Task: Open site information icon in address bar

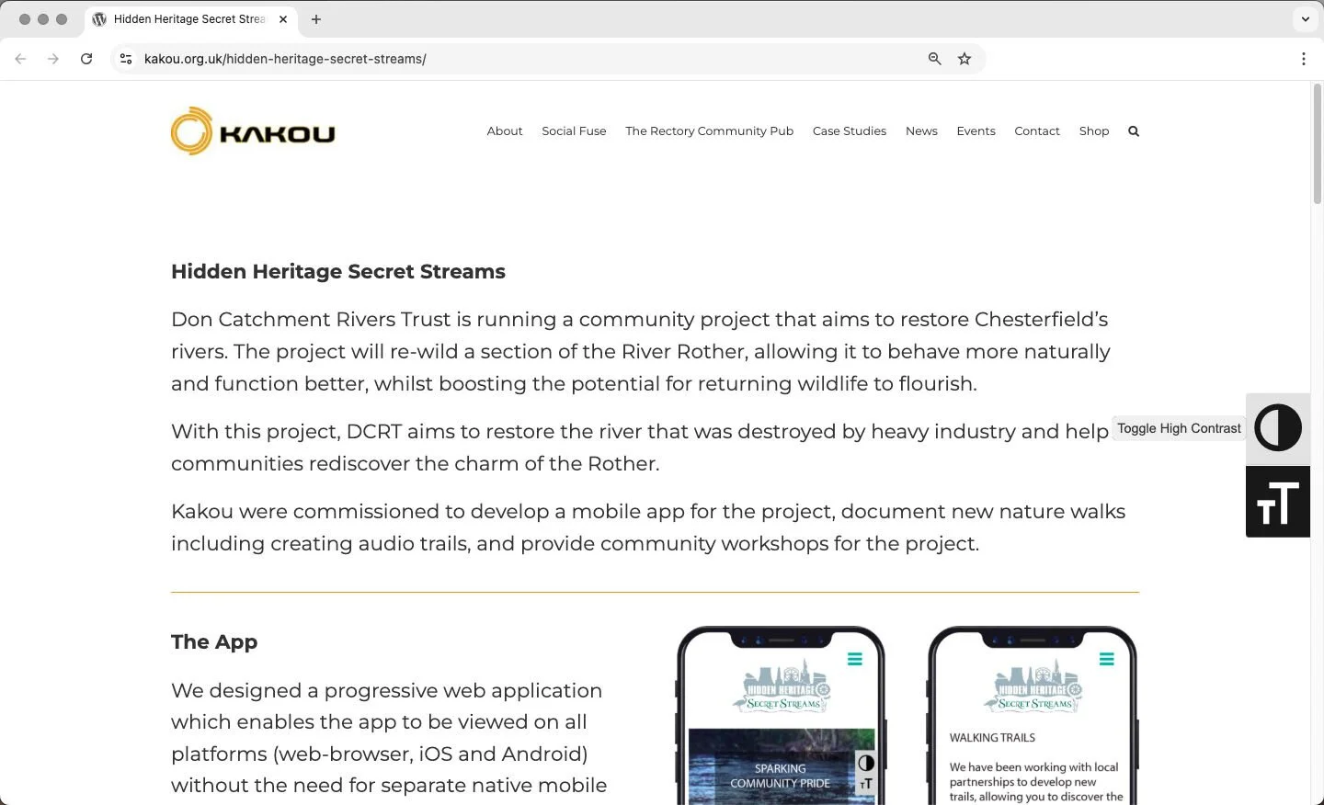Action: point(126,59)
